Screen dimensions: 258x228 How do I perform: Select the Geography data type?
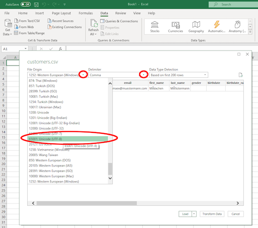196,27
